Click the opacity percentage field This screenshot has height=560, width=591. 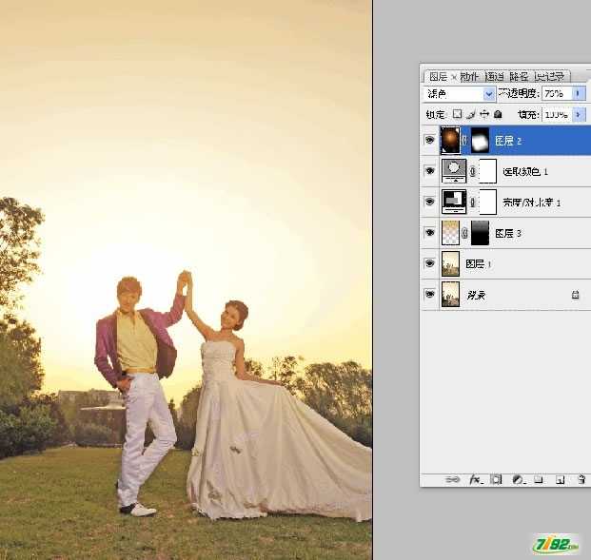point(555,94)
